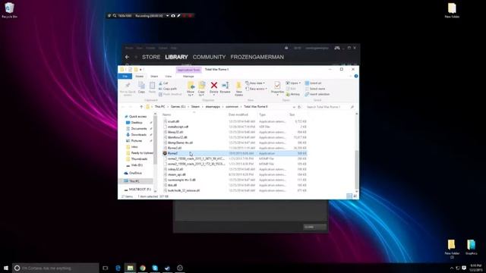Click steamapps in the address breadcrumb
Viewport: 486px width, 273px height.
213,107
